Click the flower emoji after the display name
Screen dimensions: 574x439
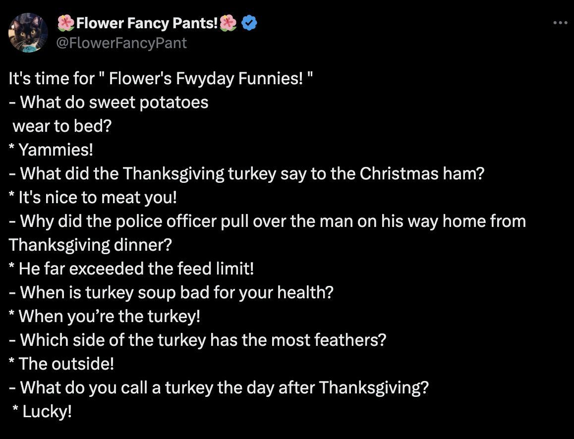click(x=229, y=23)
